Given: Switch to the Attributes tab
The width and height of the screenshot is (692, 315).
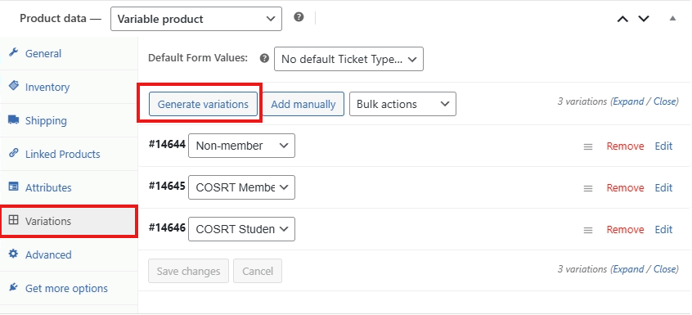Looking at the screenshot, I should 69,187.
